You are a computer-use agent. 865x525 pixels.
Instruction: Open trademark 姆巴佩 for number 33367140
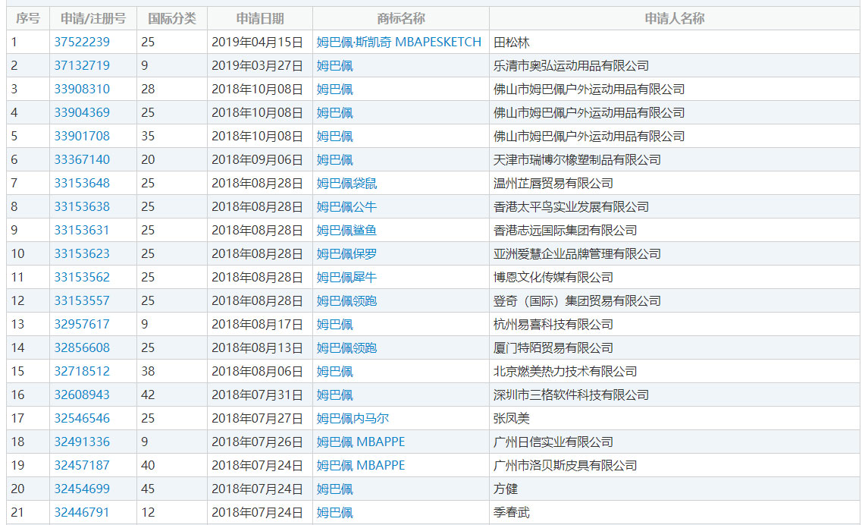point(335,159)
